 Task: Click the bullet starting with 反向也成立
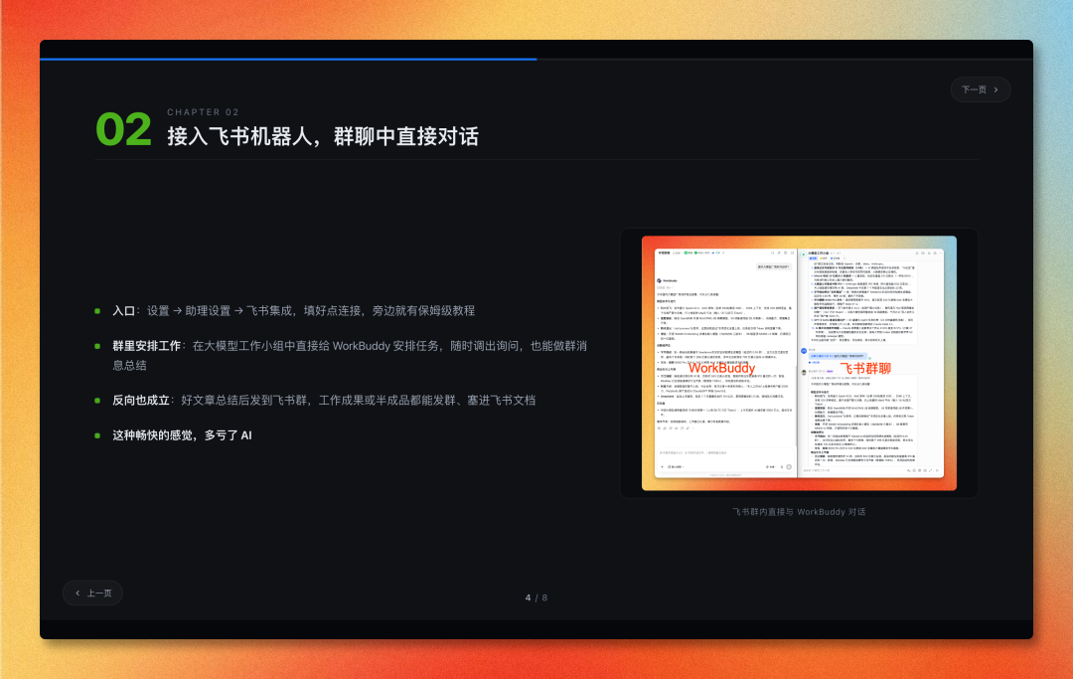(x=324, y=400)
